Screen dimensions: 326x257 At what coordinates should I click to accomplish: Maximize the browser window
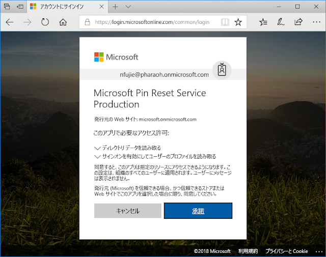click(x=297, y=7)
